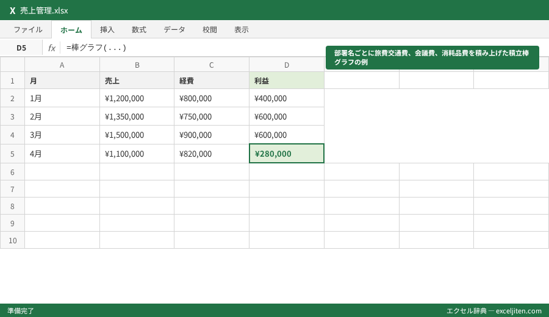Select the 4月 cell

62,154
